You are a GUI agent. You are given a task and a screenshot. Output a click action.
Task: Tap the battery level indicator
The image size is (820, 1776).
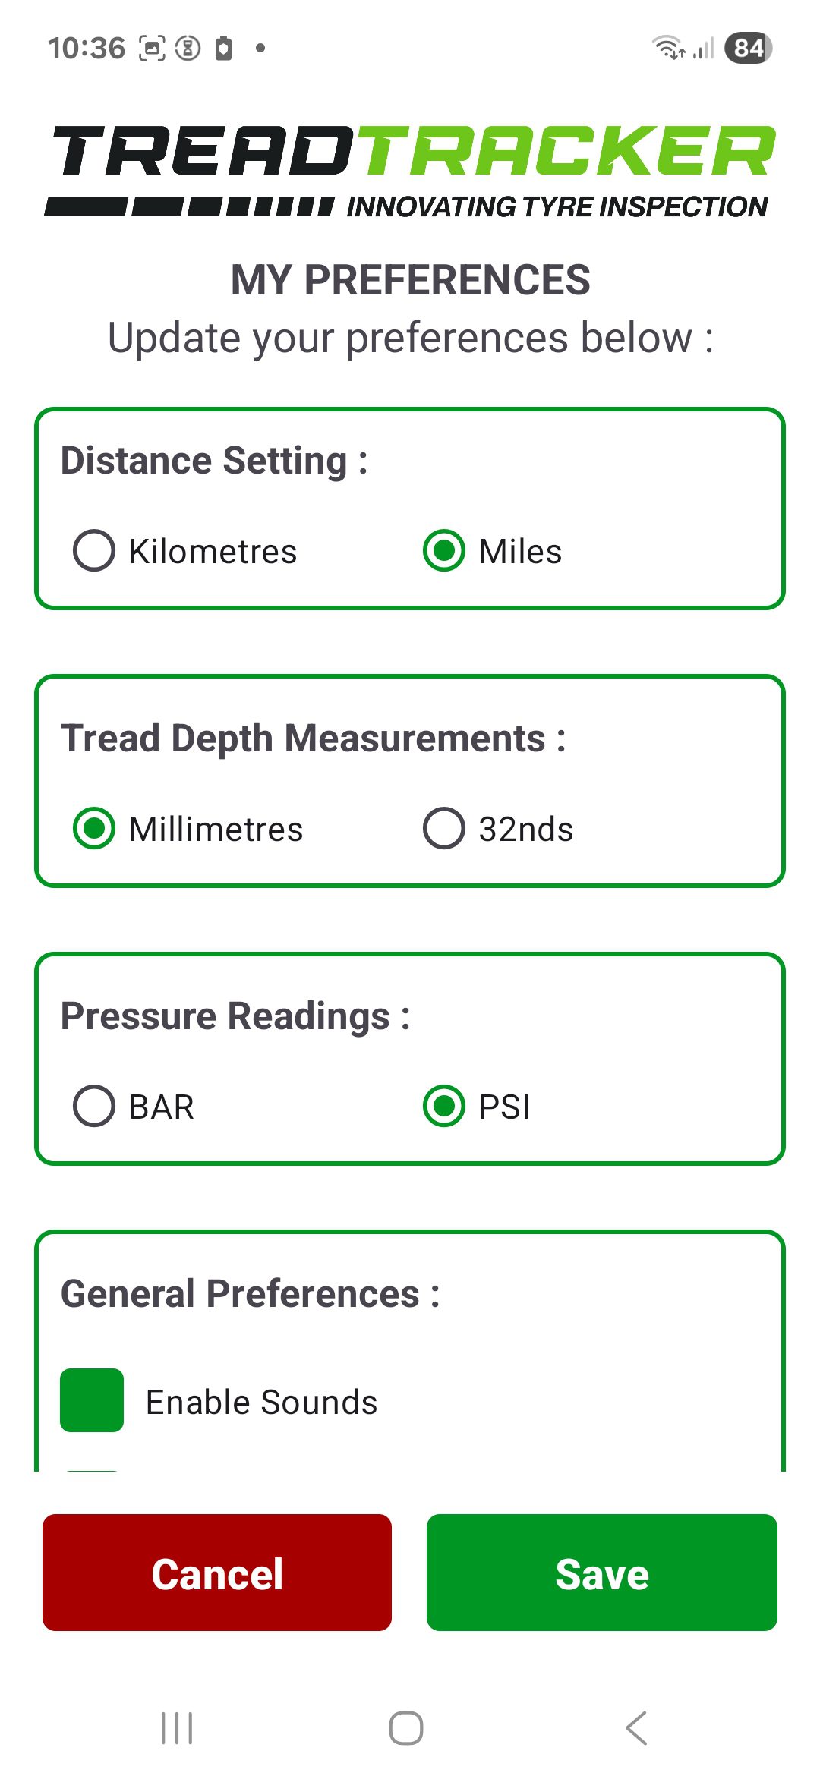click(x=748, y=48)
